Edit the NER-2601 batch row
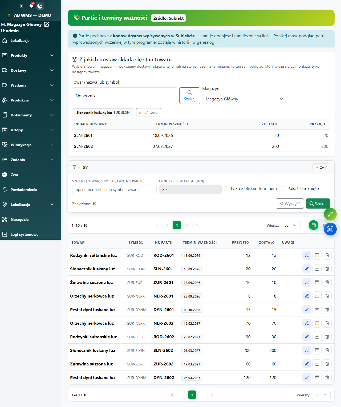This screenshot has height=407, width=341. coord(307,296)
